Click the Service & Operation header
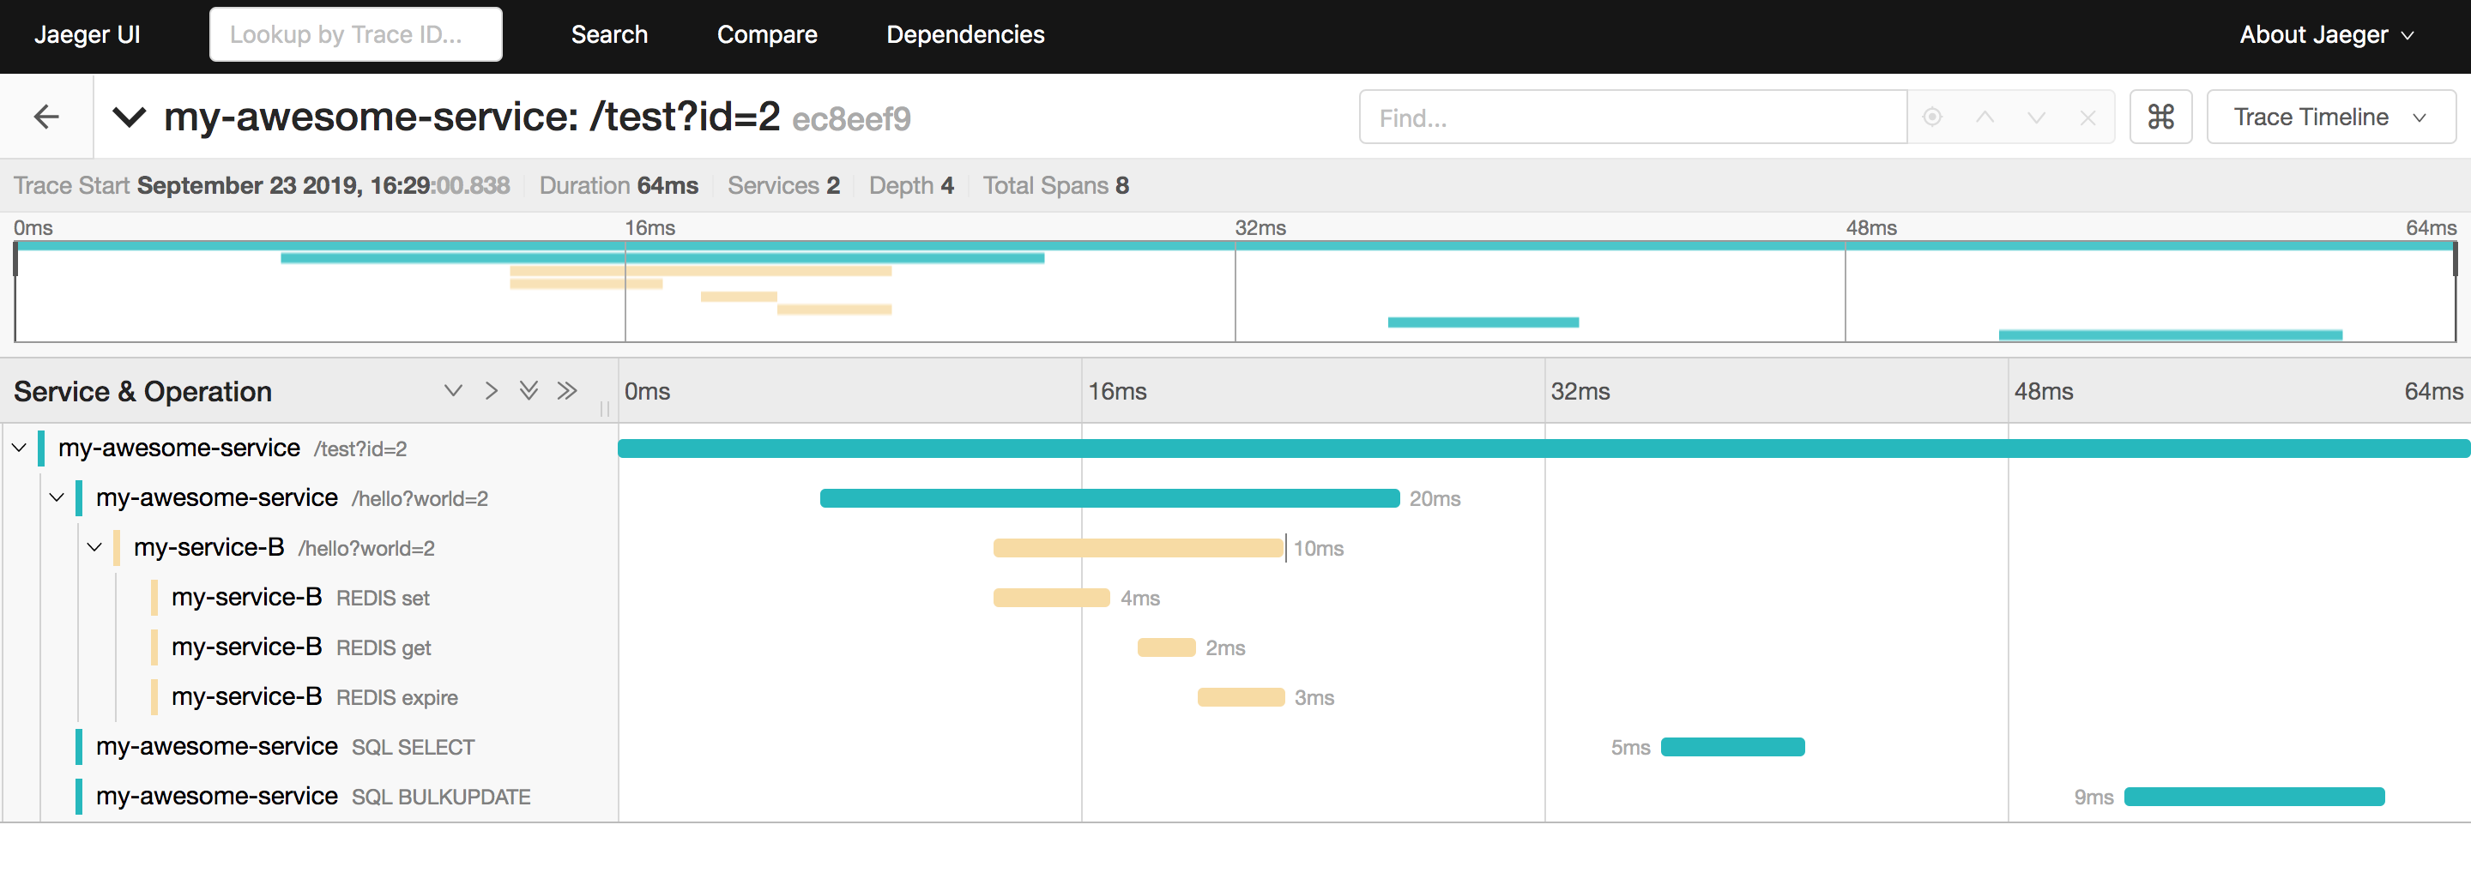Viewport: 2471px width, 885px height. [143, 391]
